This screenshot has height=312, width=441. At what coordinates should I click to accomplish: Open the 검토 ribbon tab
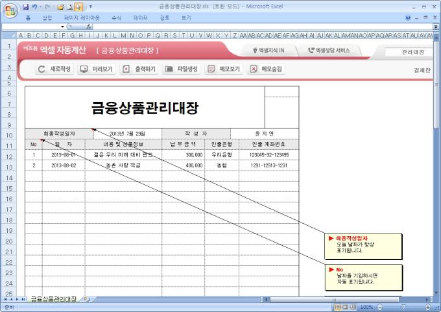coord(165,18)
